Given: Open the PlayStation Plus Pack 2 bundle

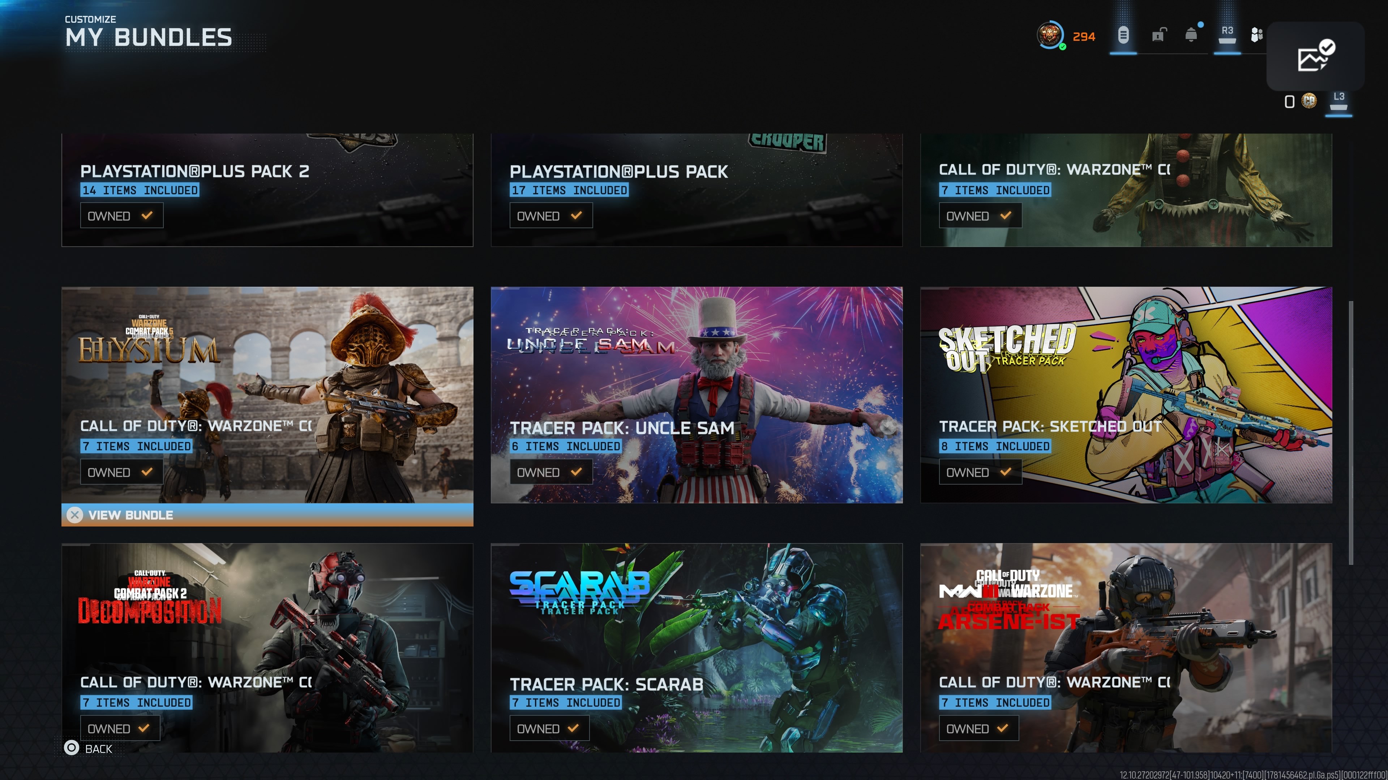Looking at the screenshot, I should [267, 190].
